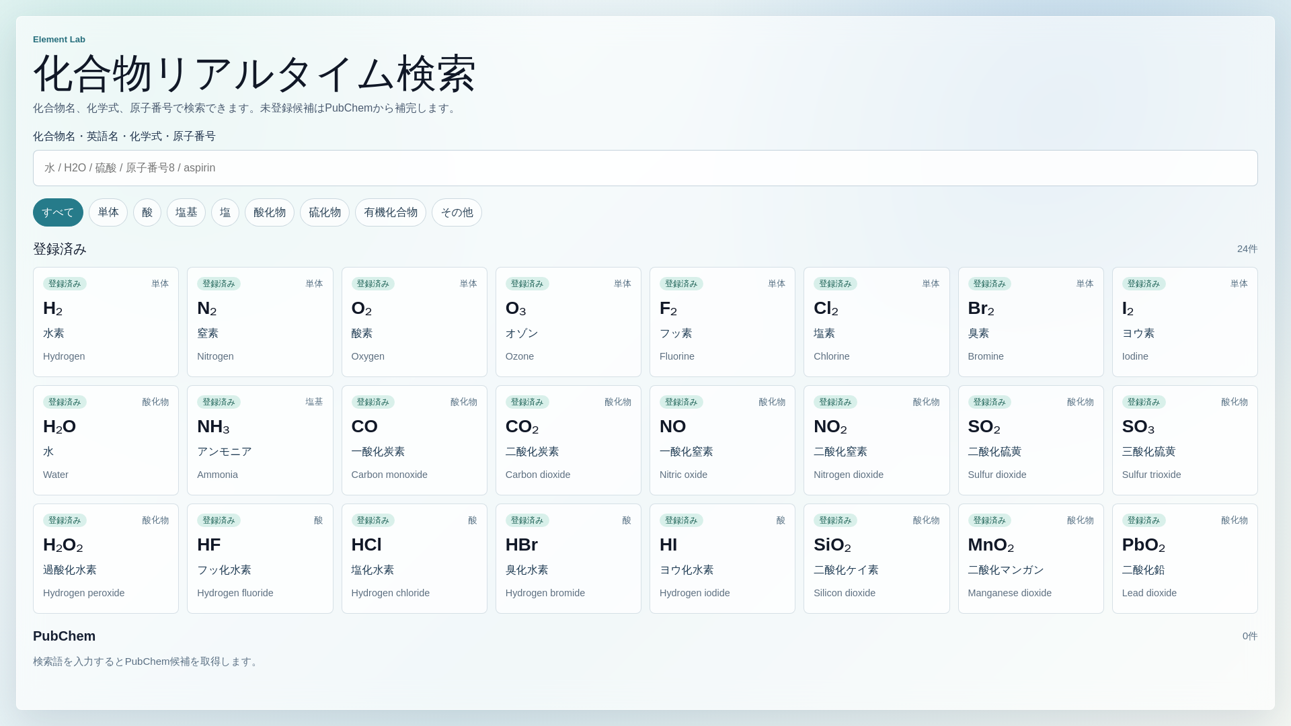
Task: Open the I₂ Iodine card
Action: coord(1185,322)
